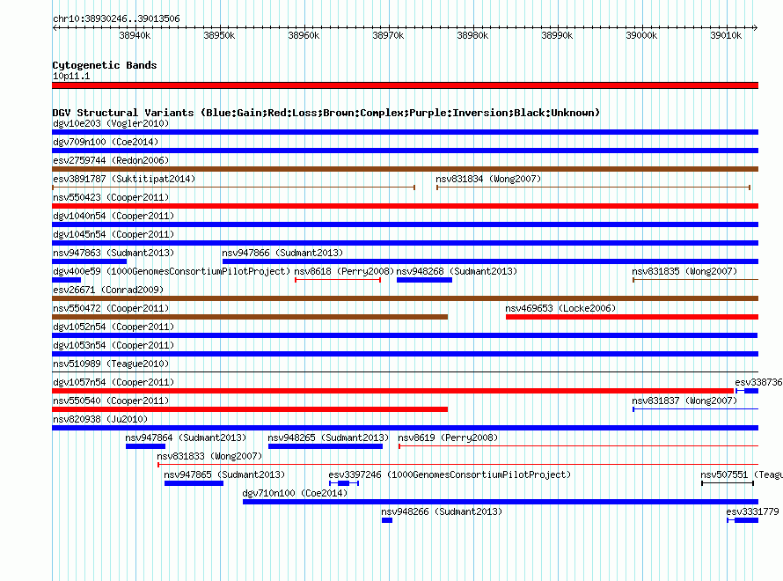Viewport: 783px width, 581px height.
Task: Select the dgv710n100 (Coe2014) label
Action: (295, 493)
